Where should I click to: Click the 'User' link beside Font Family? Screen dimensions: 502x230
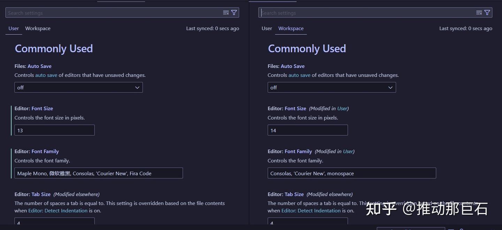point(348,151)
